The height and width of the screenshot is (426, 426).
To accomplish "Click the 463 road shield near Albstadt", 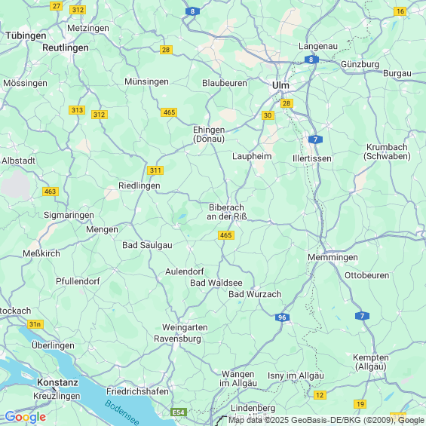I will click(x=51, y=192).
